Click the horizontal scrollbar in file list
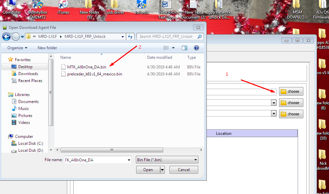Viewport: 329px width, 194px height. [112, 150]
